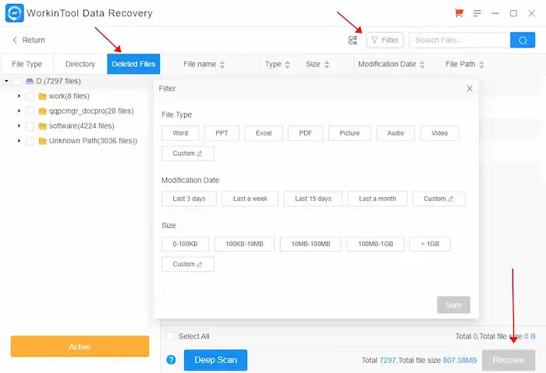Filter by PDF file type
Screen dimensions: 546x373
pos(306,133)
